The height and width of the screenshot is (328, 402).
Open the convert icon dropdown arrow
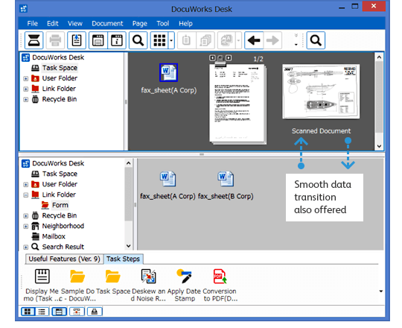238,40
